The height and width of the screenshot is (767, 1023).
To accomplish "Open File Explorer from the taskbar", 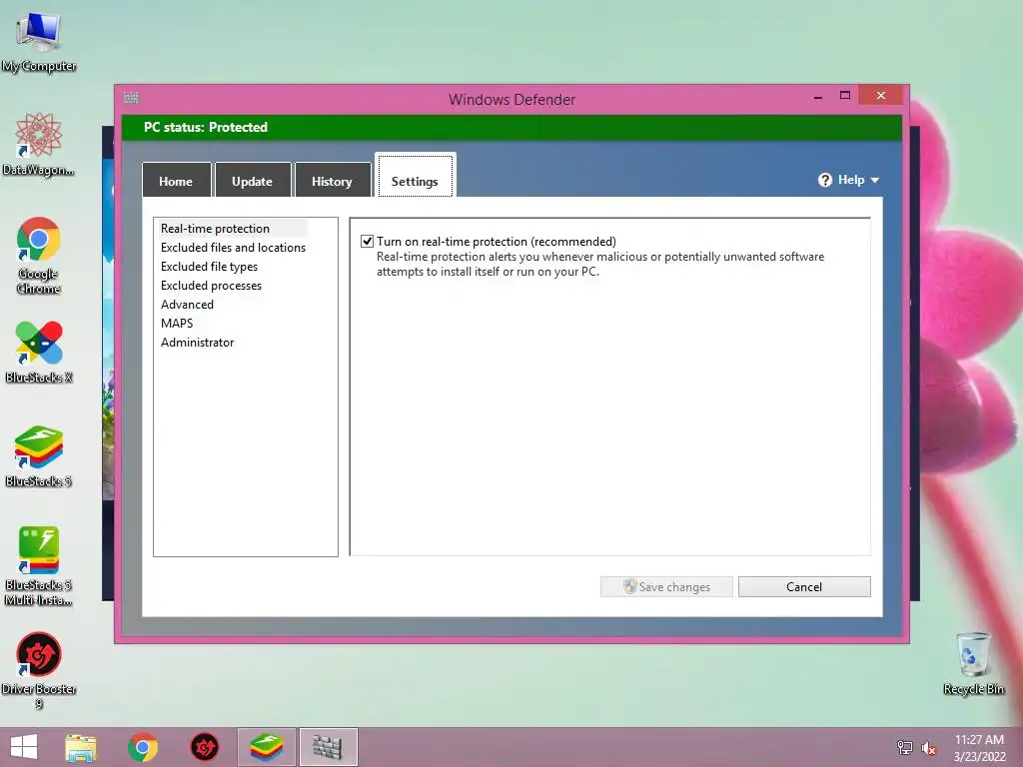I will coord(81,747).
